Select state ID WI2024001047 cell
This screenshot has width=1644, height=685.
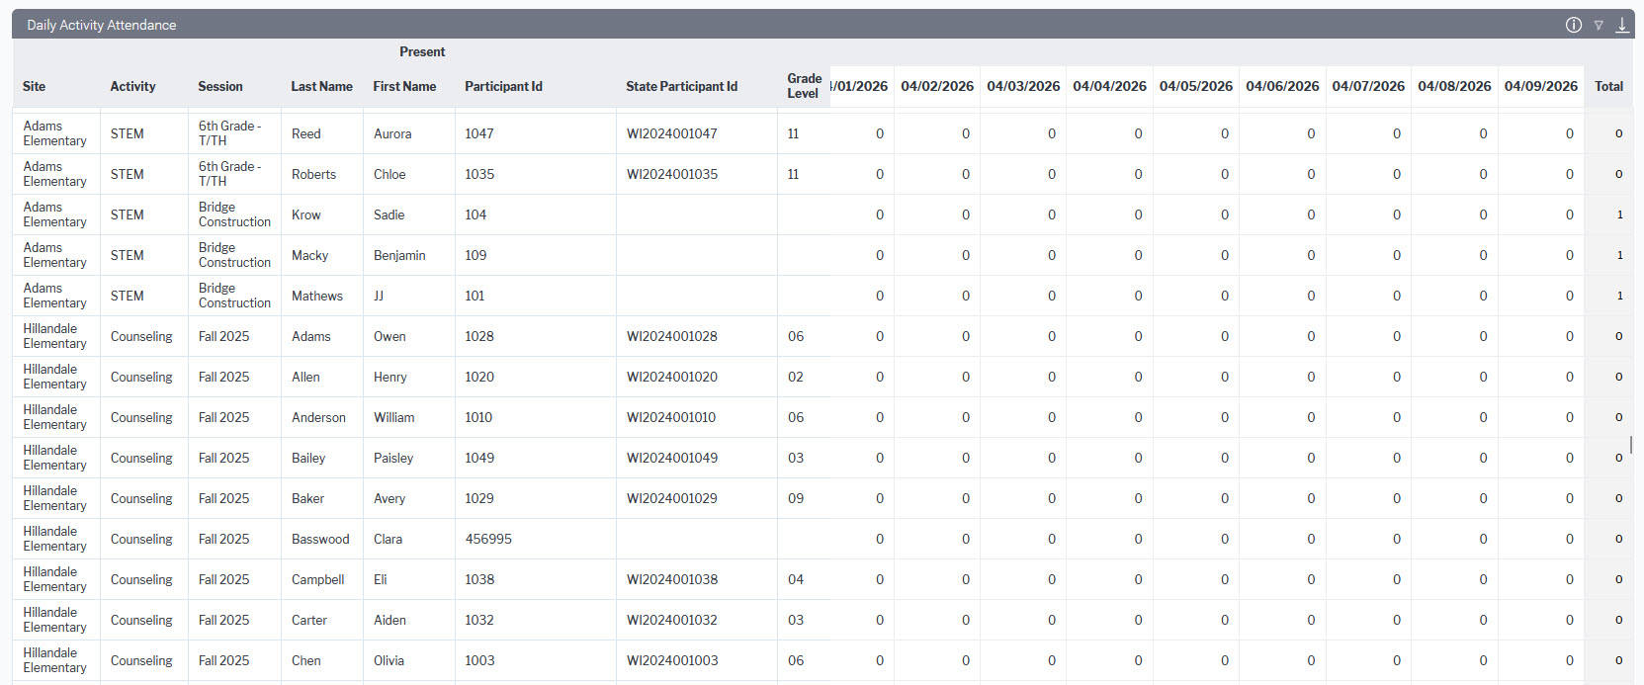click(697, 133)
